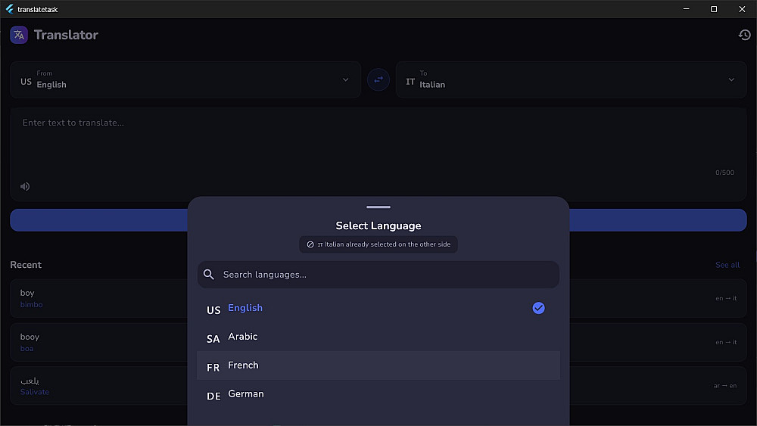The height and width of the screenshot is (426, 757).
Task: Select Arabic from the language list
Action: 378,337
